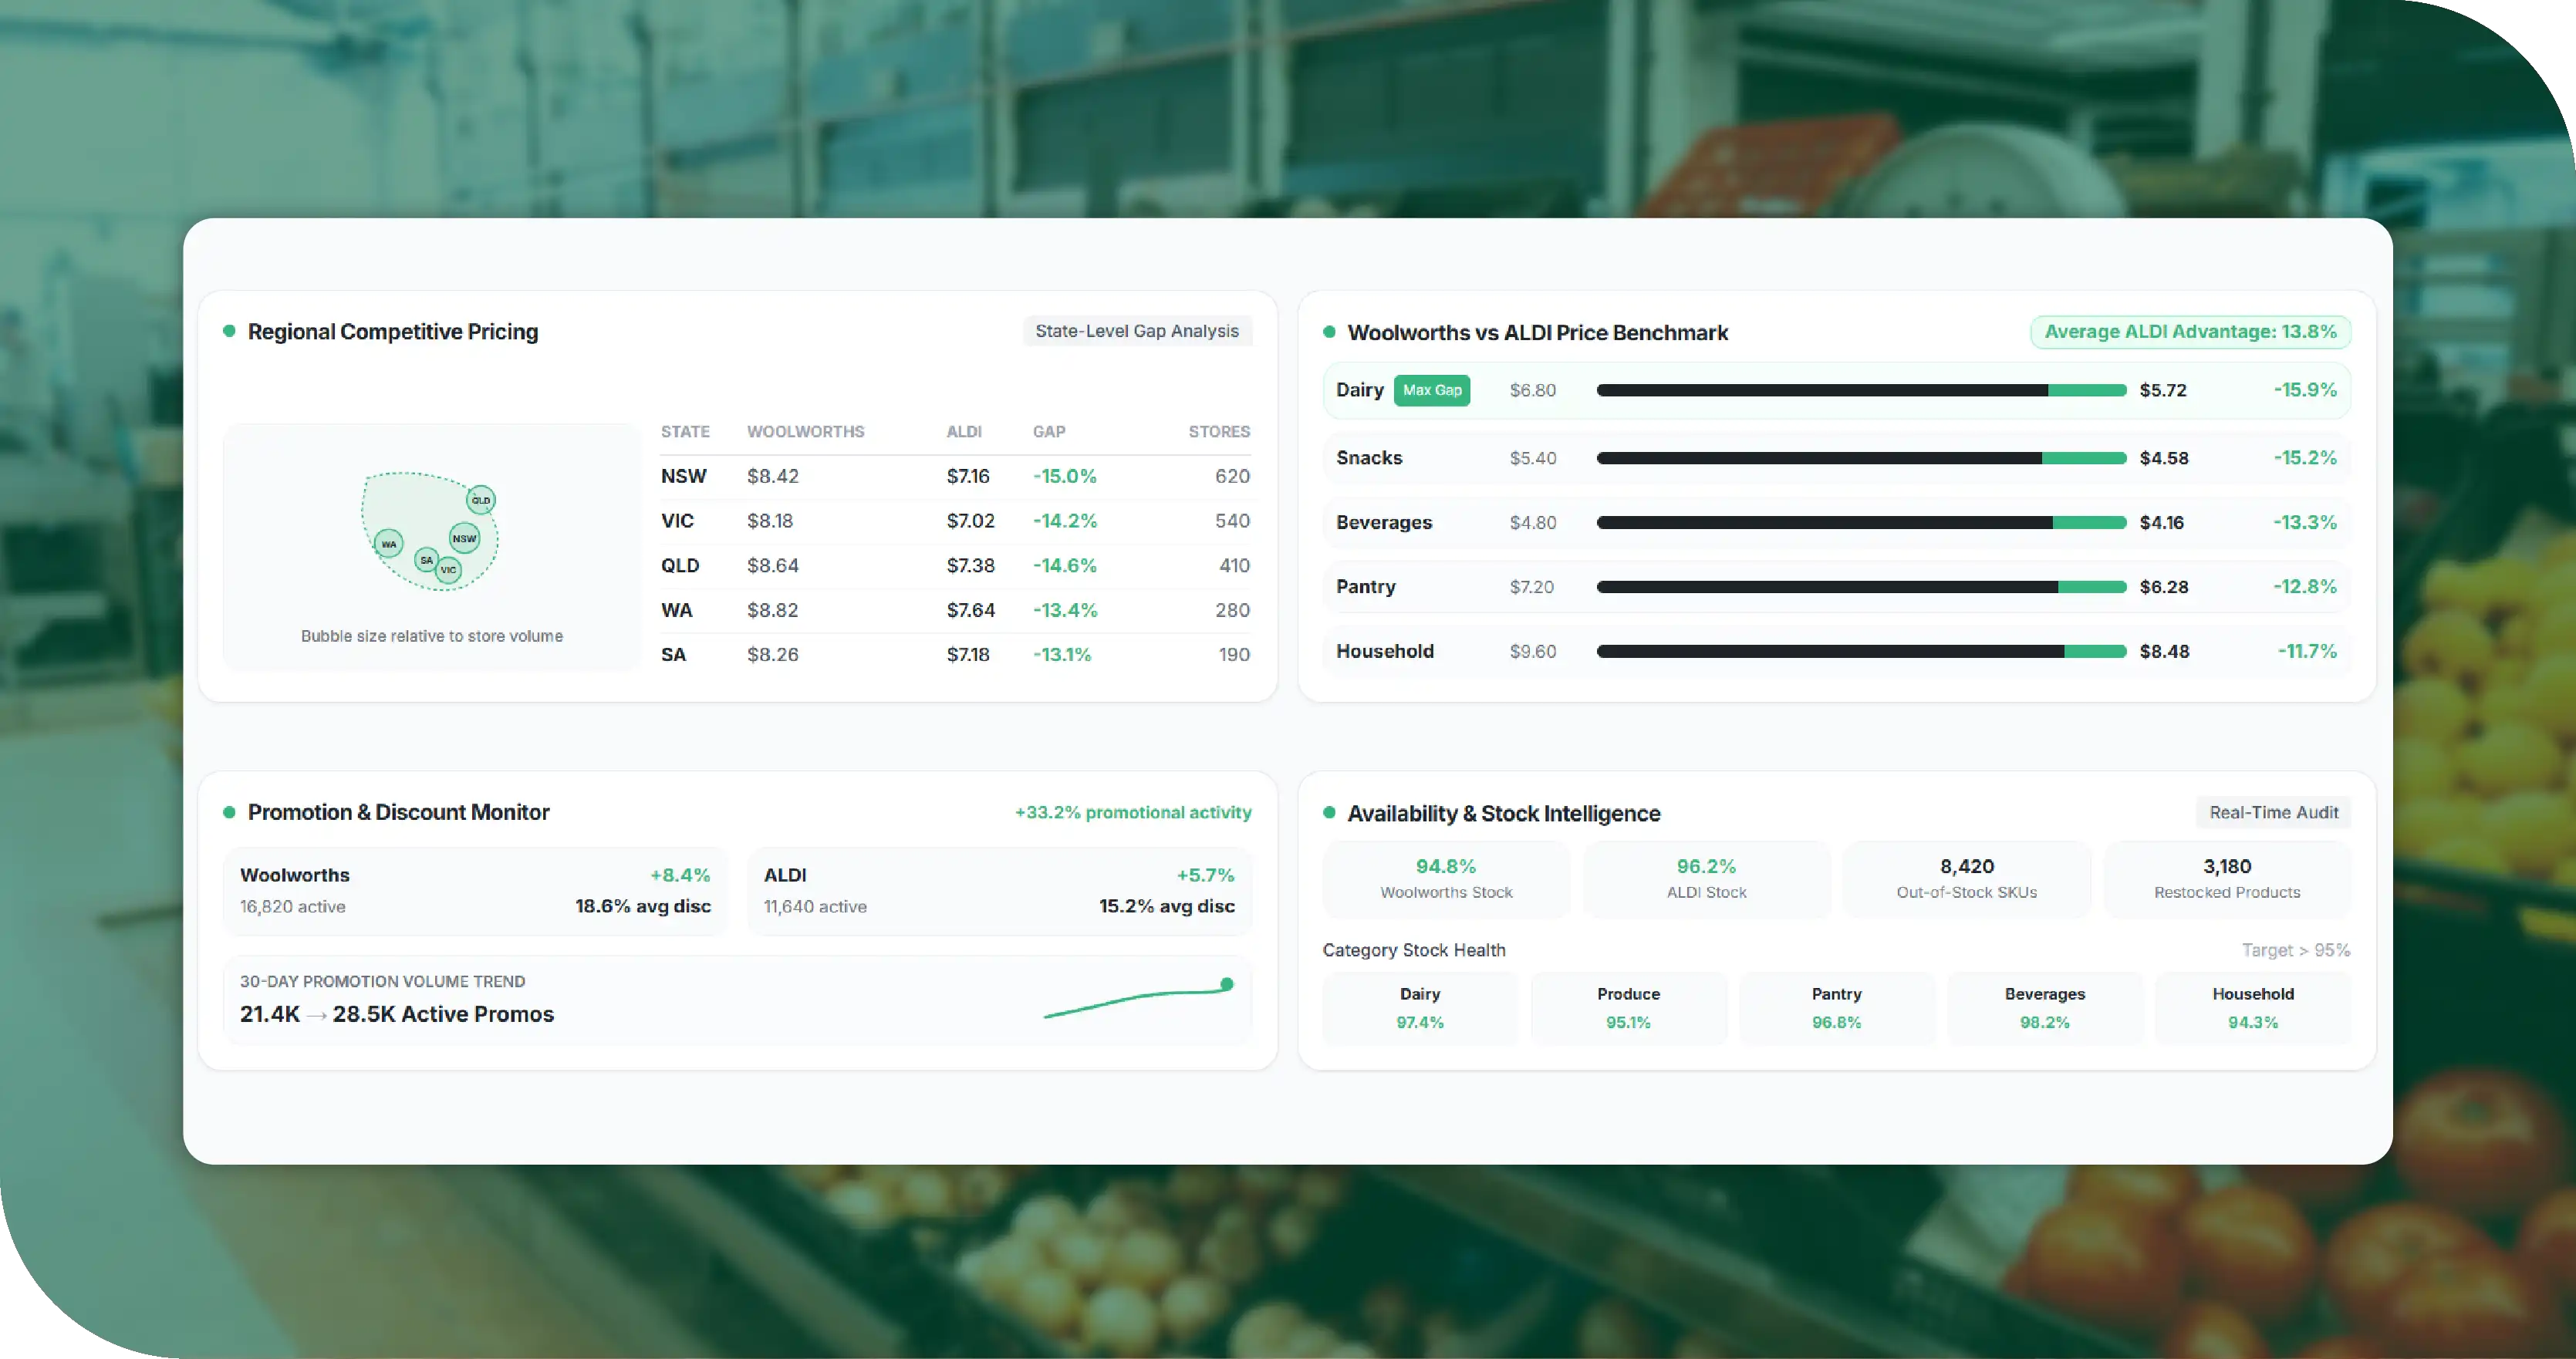The width and height of the screenshot is (2576, 1359).
Task: Select the WA row label in the table
Action: pos(677,610)
